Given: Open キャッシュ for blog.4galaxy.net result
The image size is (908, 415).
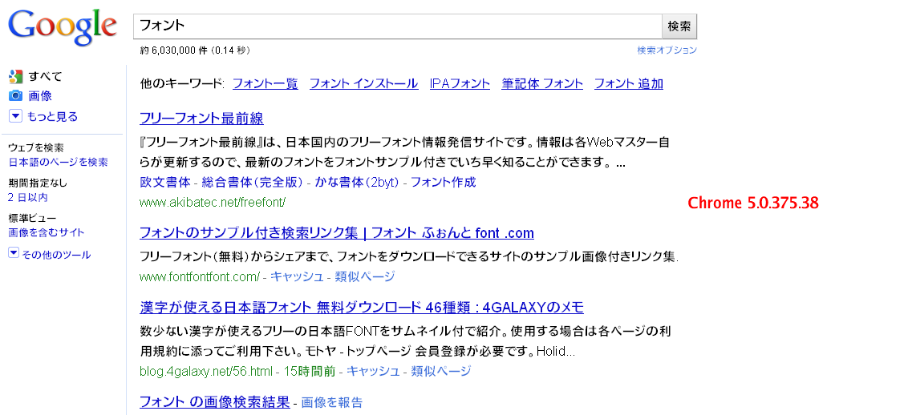Looking at the screenshot, I should click(x=373, y=371).
